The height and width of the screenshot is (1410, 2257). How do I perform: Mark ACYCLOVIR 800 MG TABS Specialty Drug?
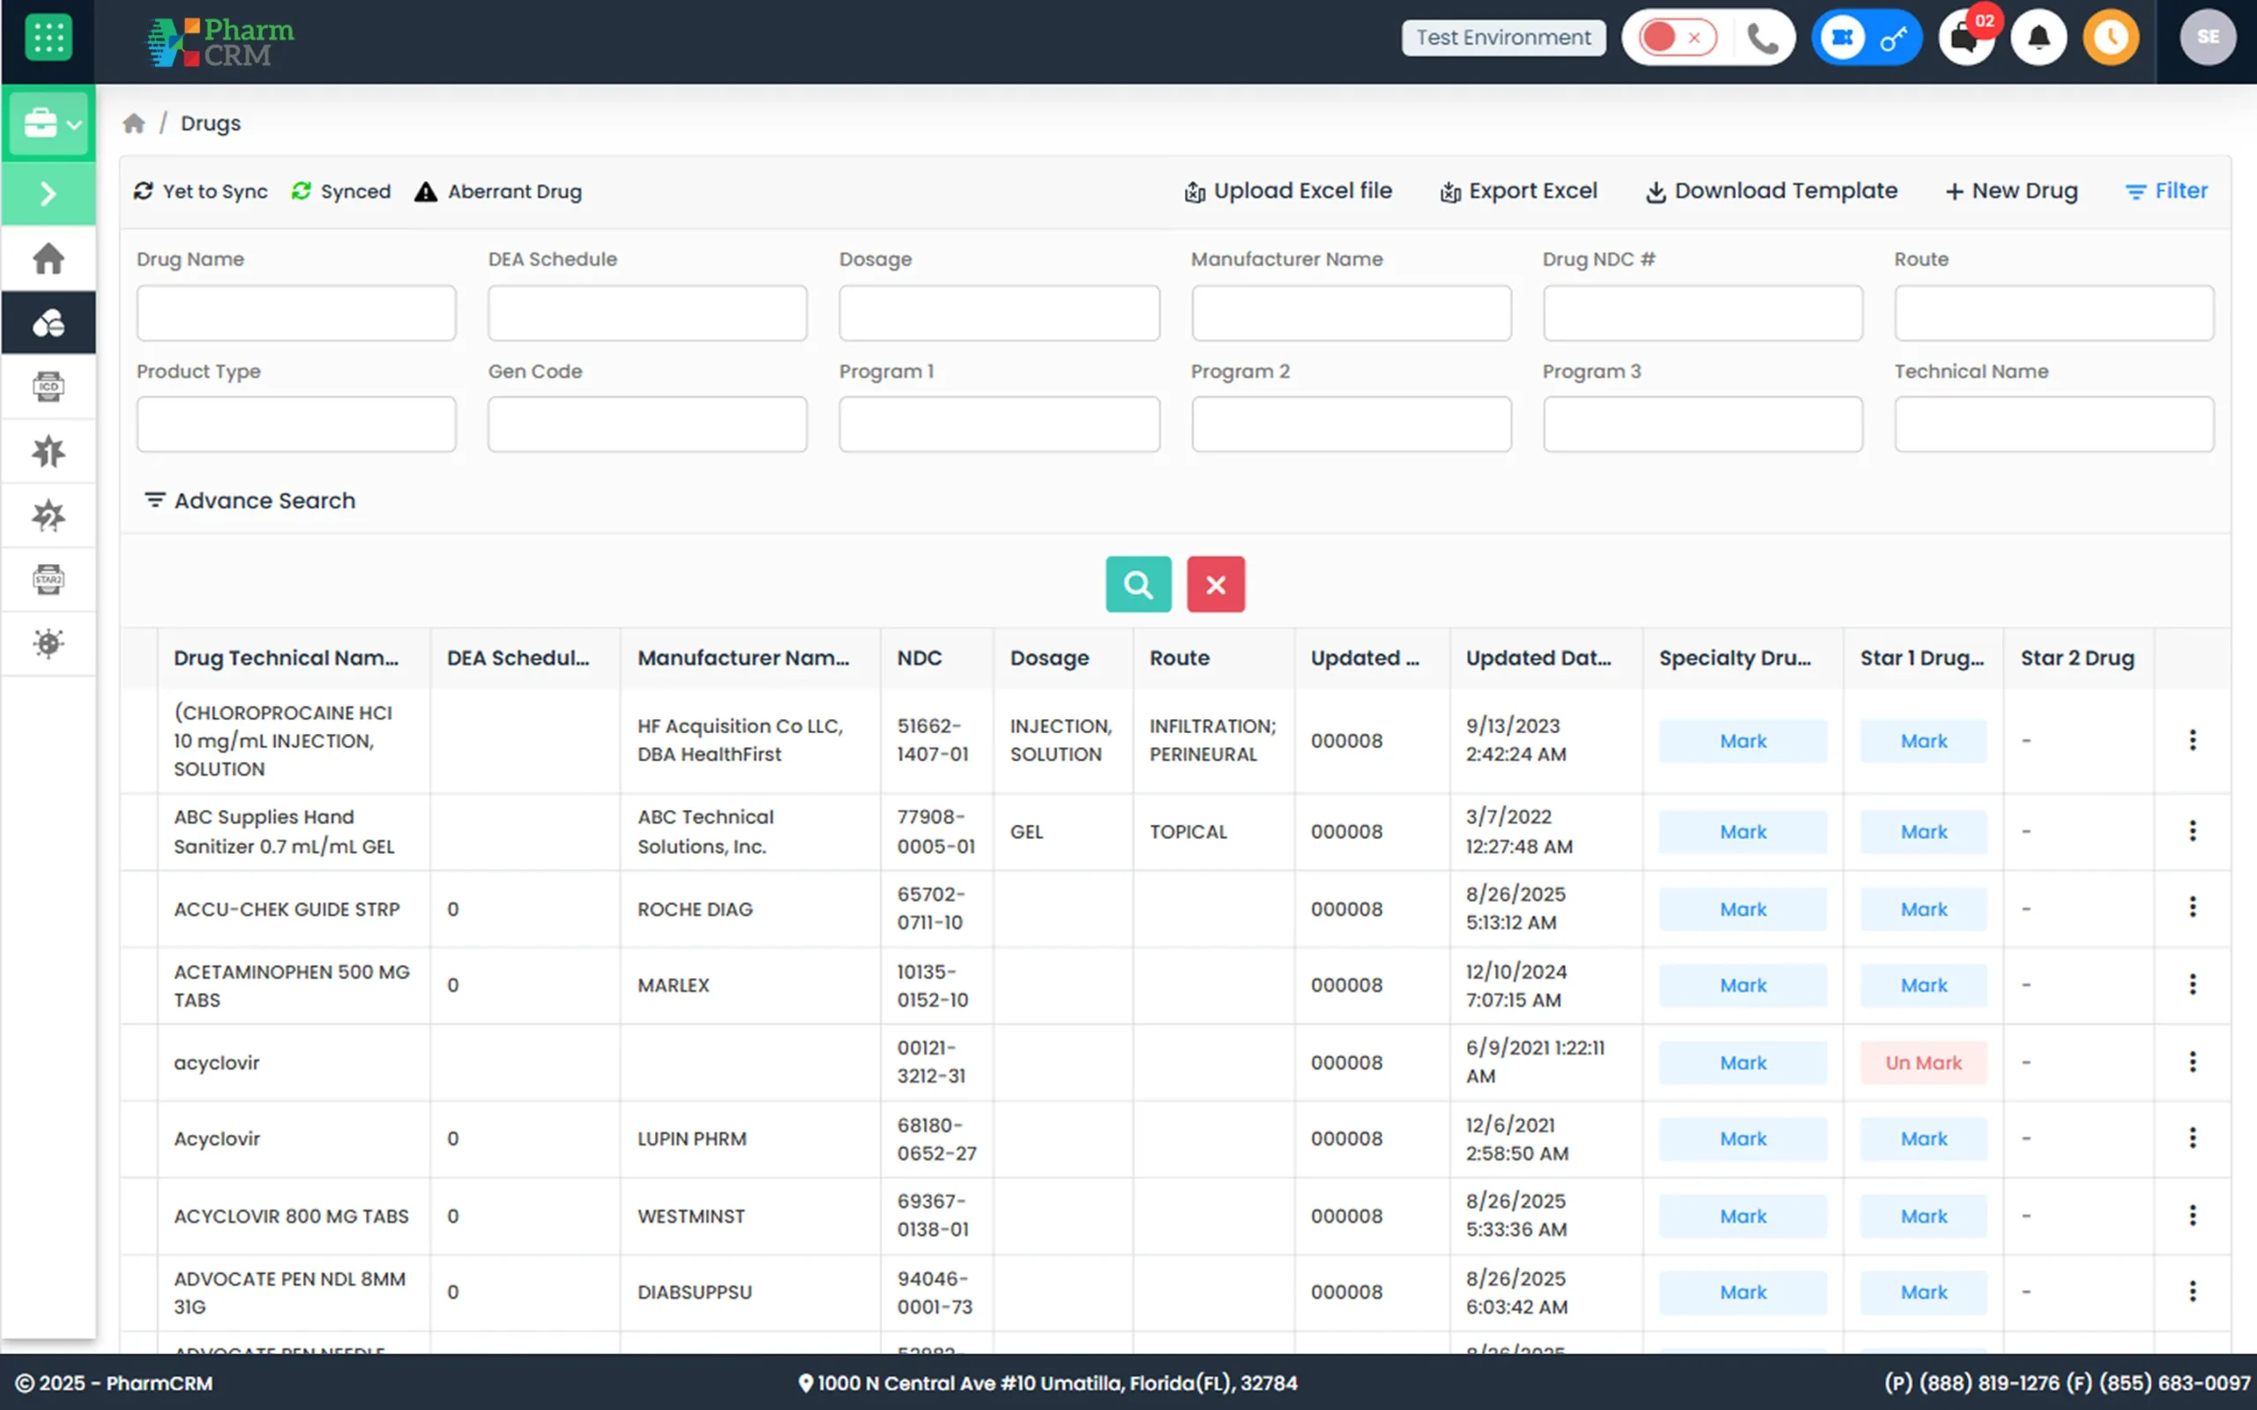click(1742, 1216)
